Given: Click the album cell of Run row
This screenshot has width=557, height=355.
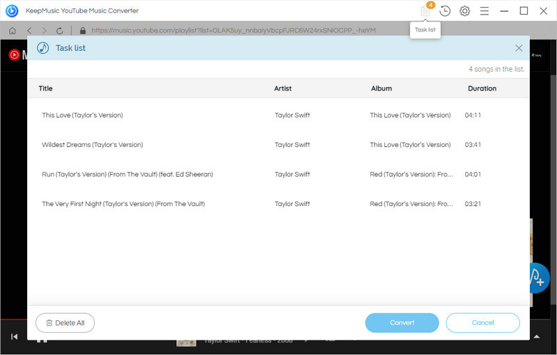Looking at the screenshot, I should [x=411, y=174].
